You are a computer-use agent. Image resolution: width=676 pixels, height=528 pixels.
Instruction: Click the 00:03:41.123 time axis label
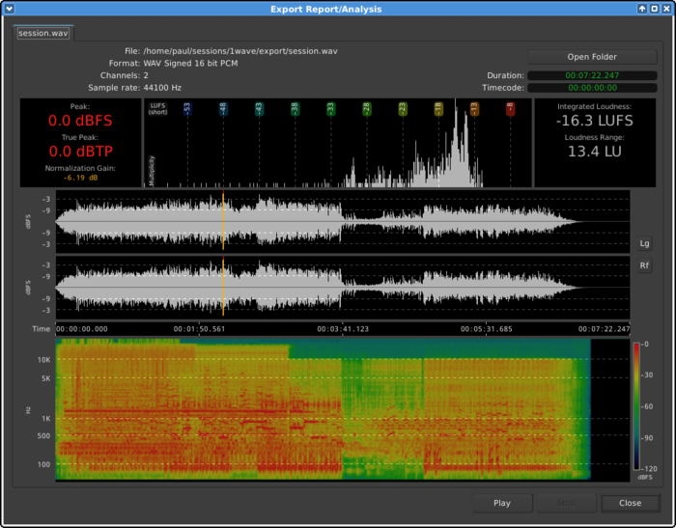point(342,329)
